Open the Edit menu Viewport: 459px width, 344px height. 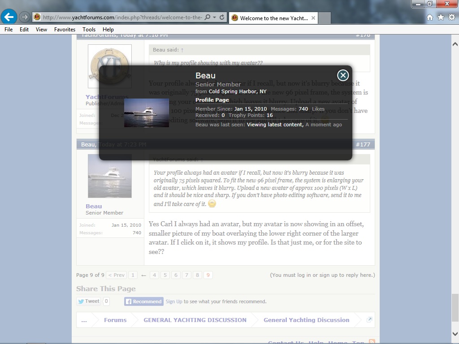pyautogui.click(x=24, y=30)
